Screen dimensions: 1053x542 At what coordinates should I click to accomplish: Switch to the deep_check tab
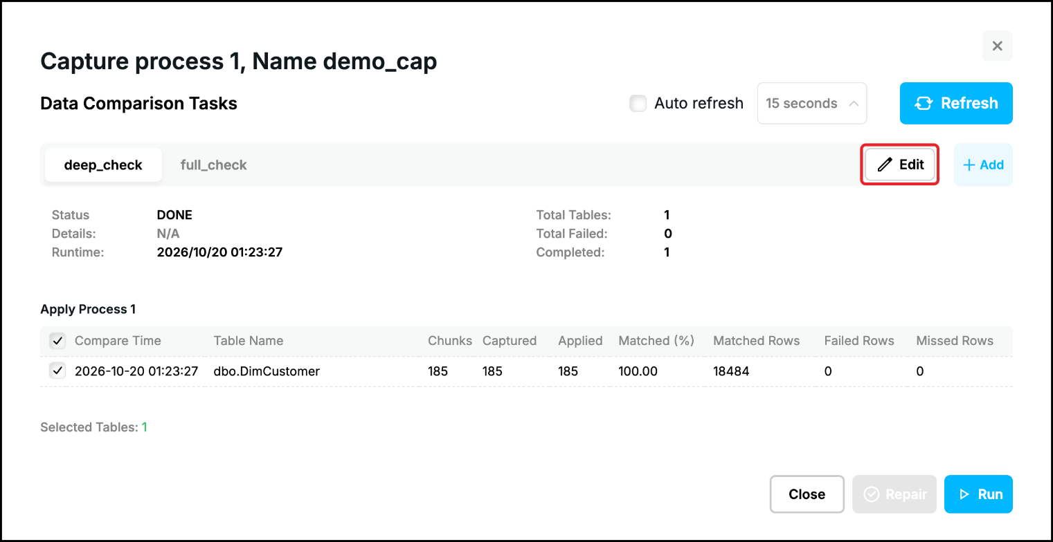[103, 165]
